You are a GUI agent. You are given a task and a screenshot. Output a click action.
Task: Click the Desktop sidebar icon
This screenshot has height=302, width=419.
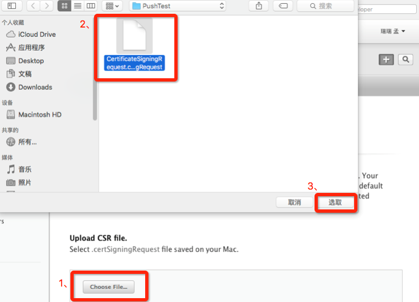tap(10, 61)
